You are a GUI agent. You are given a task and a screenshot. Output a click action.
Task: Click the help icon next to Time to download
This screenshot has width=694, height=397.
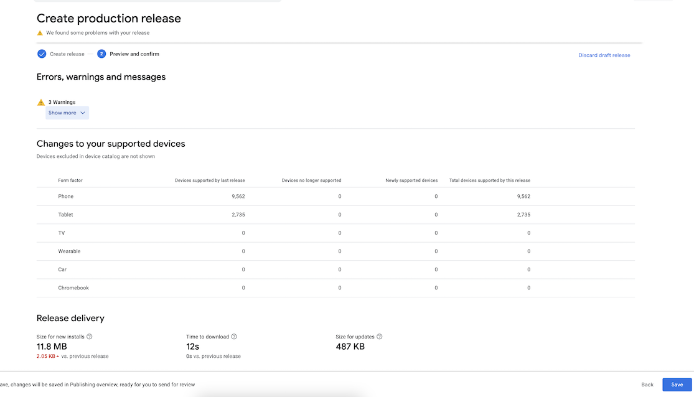[234, 337]
